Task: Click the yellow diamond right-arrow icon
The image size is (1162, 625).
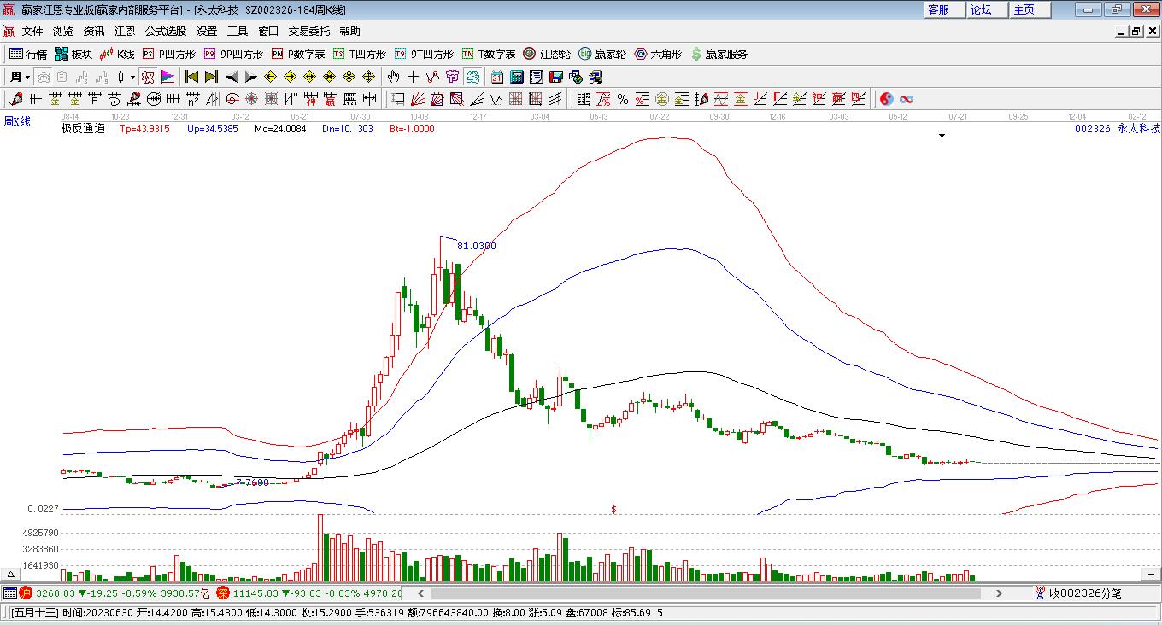Action: (x=290, y=77)
